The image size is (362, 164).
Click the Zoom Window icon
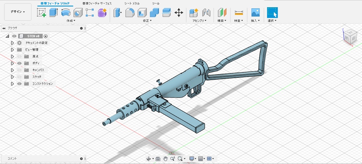point(180,159)
